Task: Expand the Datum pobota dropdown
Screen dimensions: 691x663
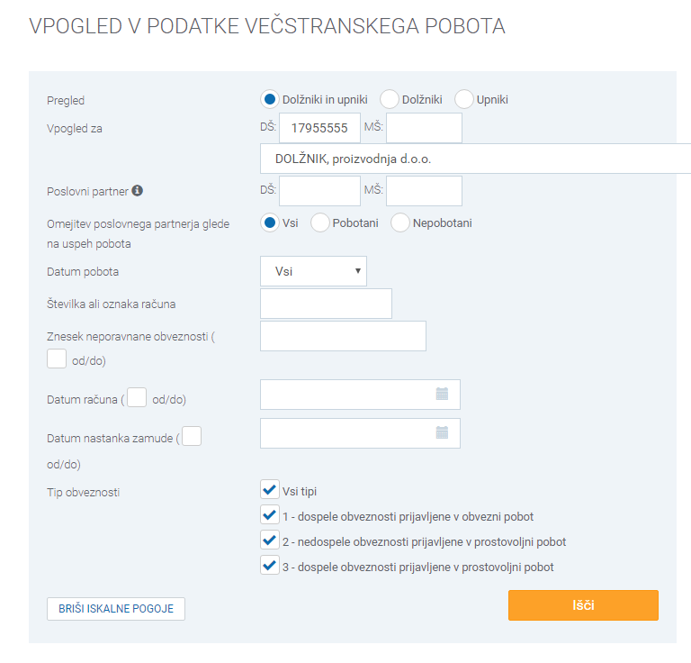Action: [x=313, y=271]
